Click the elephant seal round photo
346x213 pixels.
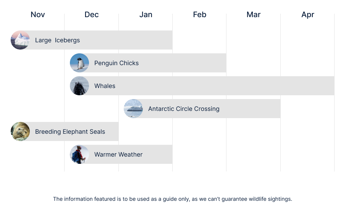coord(20,131)
